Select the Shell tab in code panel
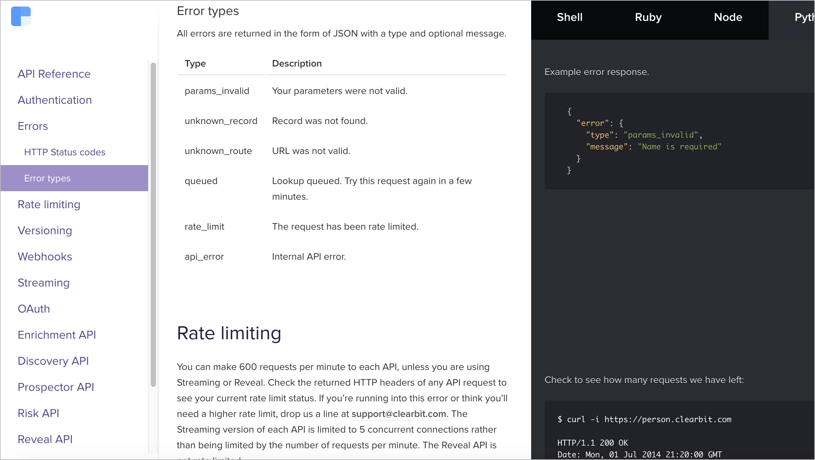 (569, 17)
